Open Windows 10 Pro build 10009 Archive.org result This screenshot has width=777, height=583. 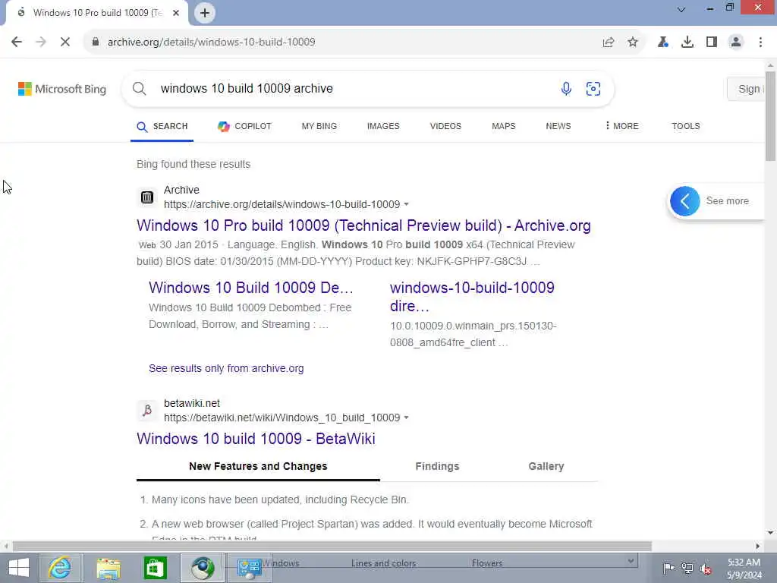363,225
